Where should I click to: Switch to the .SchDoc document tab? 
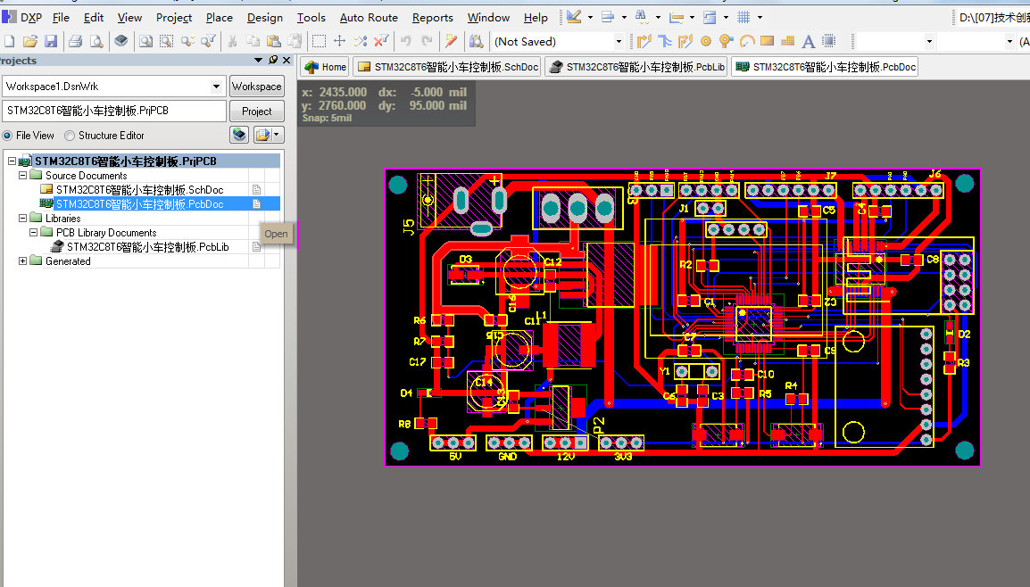click(448, 67)
